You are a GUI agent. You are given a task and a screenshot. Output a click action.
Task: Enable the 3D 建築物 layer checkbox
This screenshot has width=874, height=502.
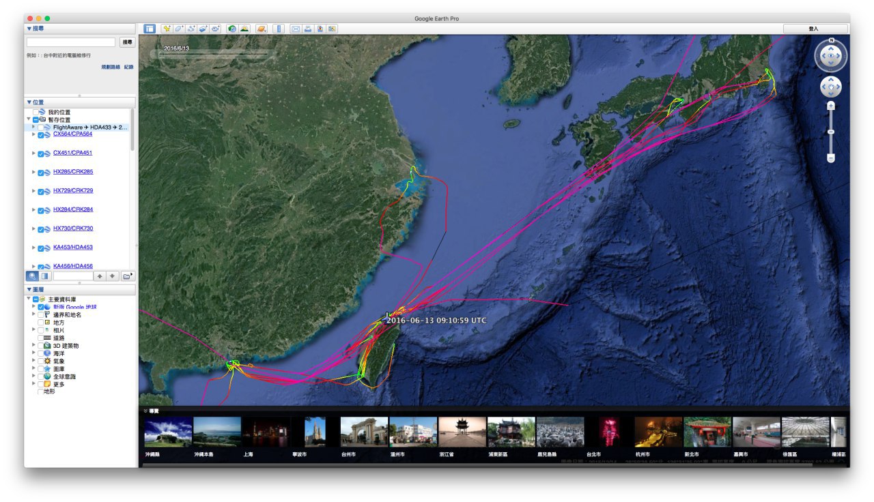[41, 346]
